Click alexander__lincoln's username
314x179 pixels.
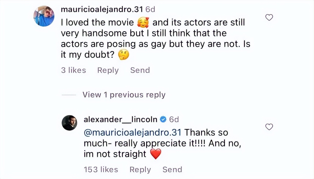120,119
